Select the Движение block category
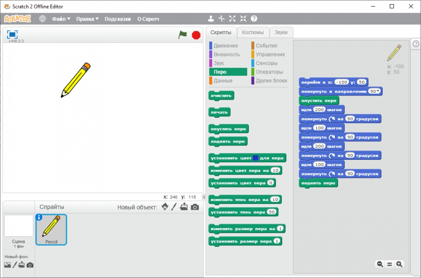Viewport: 421px width, 278px height. pos(225,45)
